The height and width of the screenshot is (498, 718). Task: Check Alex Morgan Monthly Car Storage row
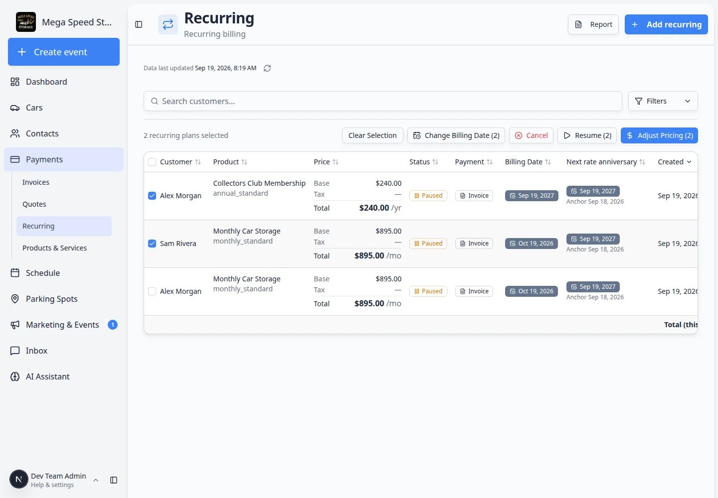[x=152, y=291]
